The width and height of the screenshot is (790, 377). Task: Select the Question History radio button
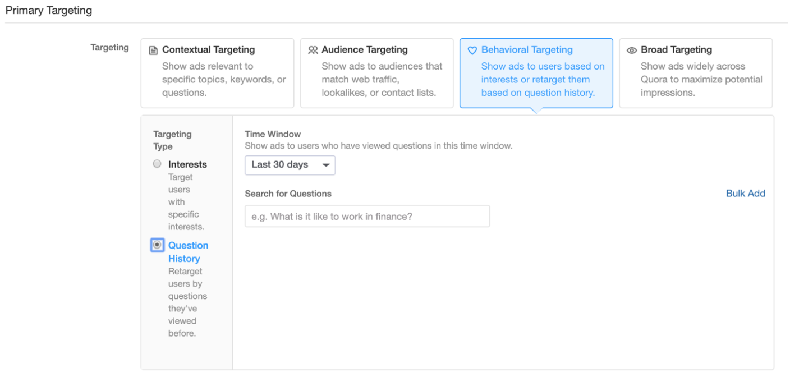[x=157, y=245]
